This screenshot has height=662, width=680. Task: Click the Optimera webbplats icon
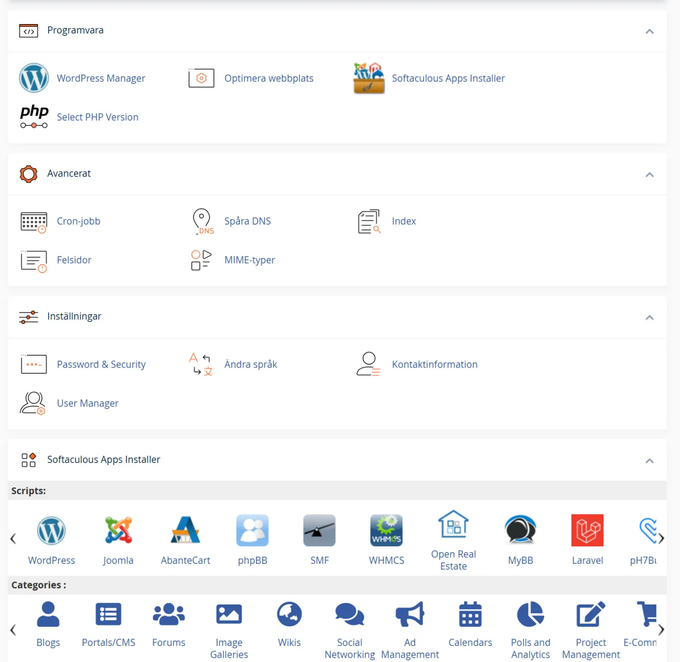coord(201,78)
